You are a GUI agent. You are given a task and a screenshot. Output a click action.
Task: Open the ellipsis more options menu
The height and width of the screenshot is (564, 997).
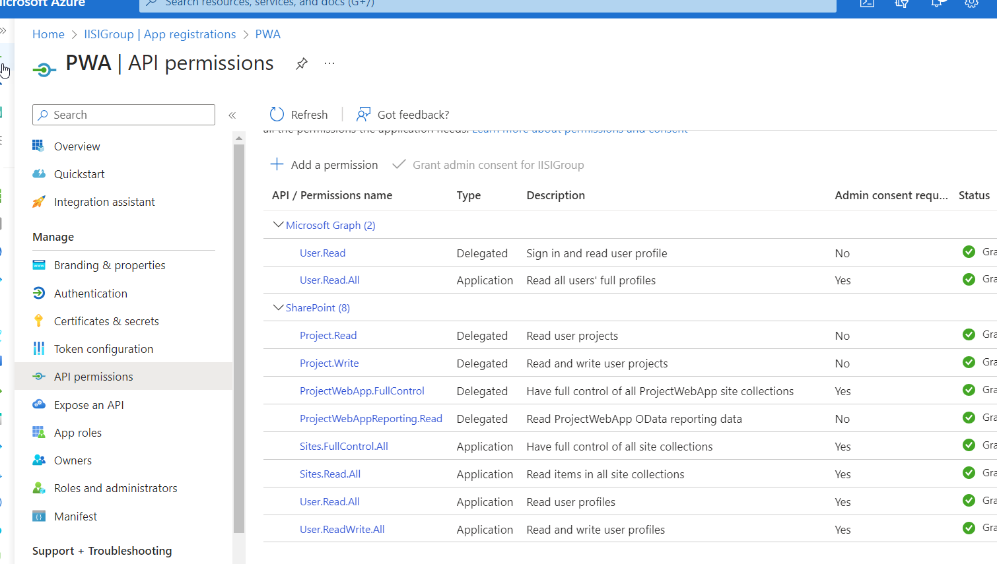(329, 63)
